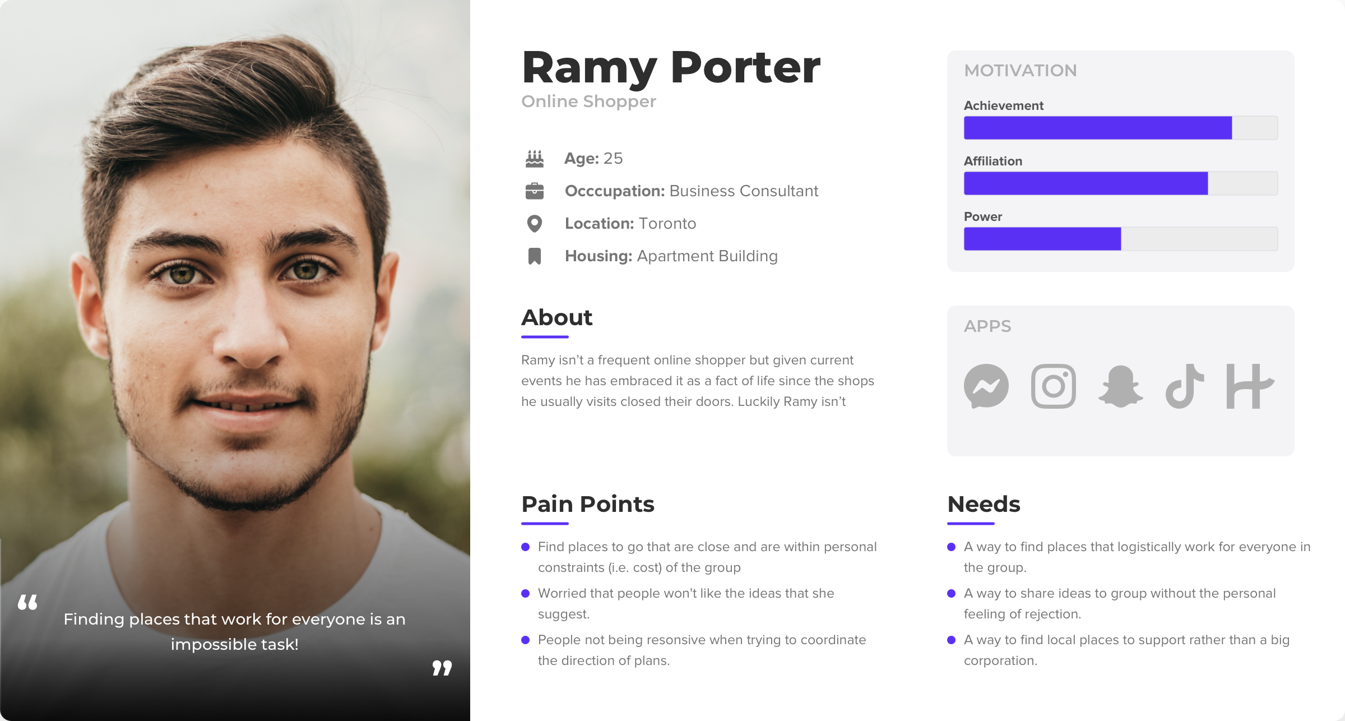
Task: Click the birthday cake icon beside Age
Action: click(x=535, y=159)
